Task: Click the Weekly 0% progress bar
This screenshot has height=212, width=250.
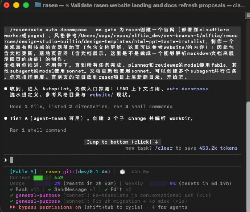Action: tap(158, 184)
